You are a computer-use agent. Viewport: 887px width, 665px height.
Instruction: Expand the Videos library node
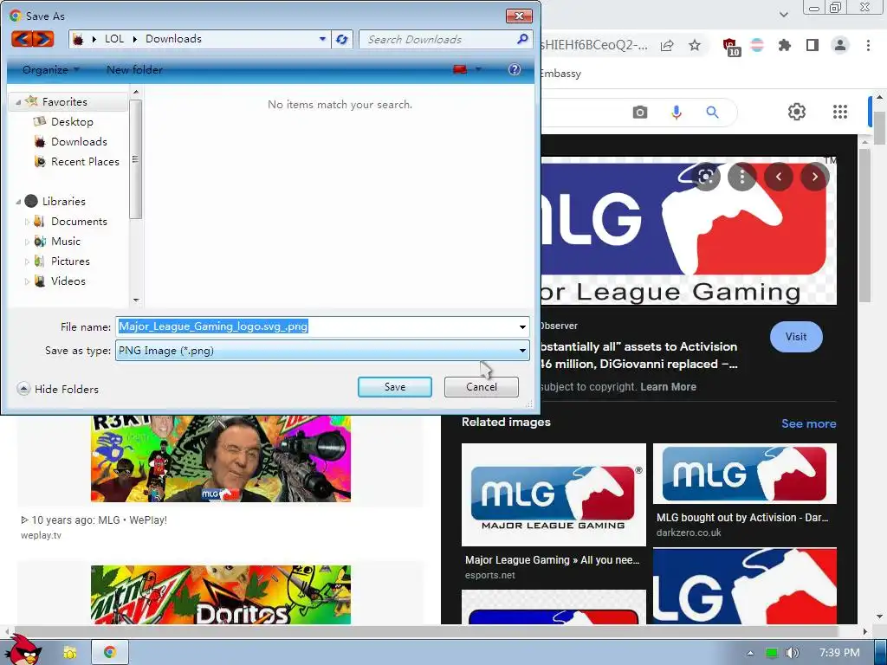[27, 281]
